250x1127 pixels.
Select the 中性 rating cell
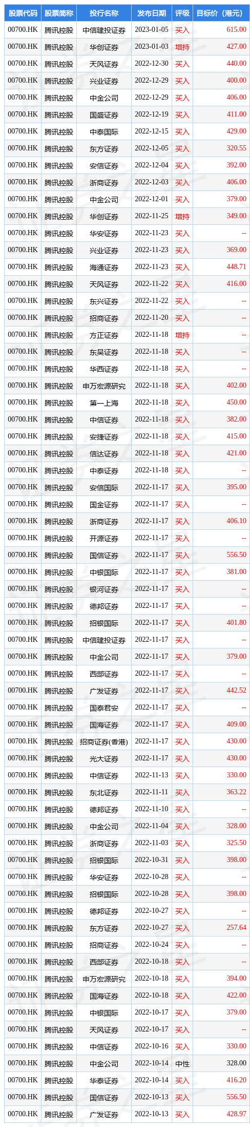pos(182,1063)
